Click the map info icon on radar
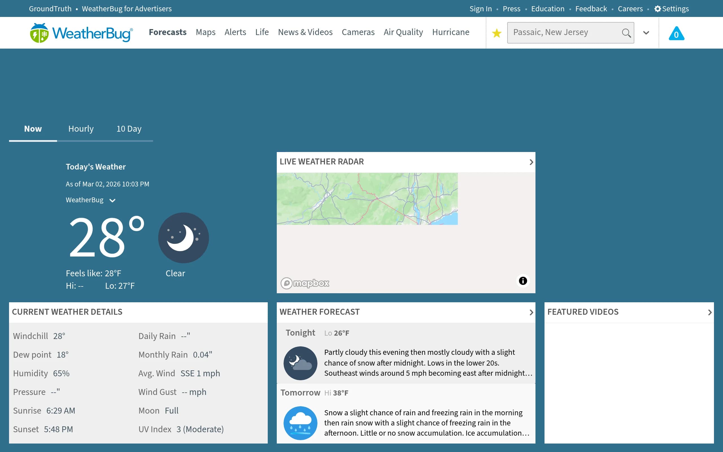 click(x=523, y=281)
